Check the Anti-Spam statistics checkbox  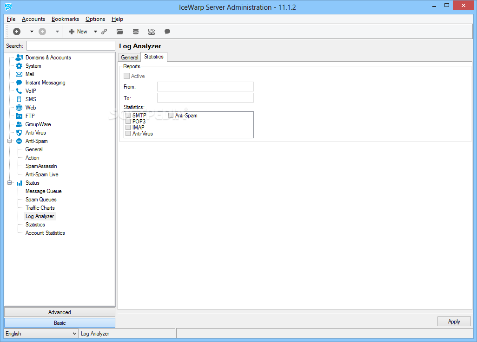click(x=171, y=116)
